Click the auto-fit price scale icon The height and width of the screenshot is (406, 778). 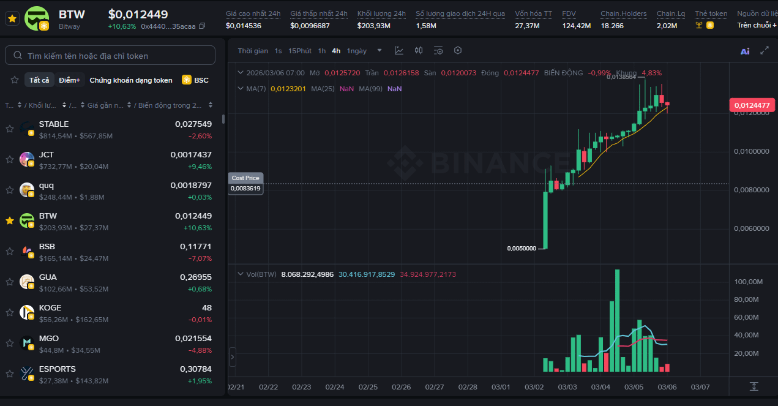pos(754,386)
